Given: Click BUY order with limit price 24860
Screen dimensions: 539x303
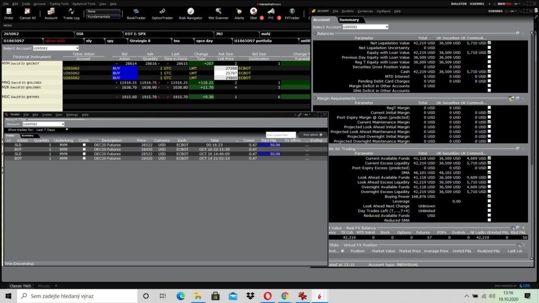Looking at the screenshot, I should [x=125, y=78].
